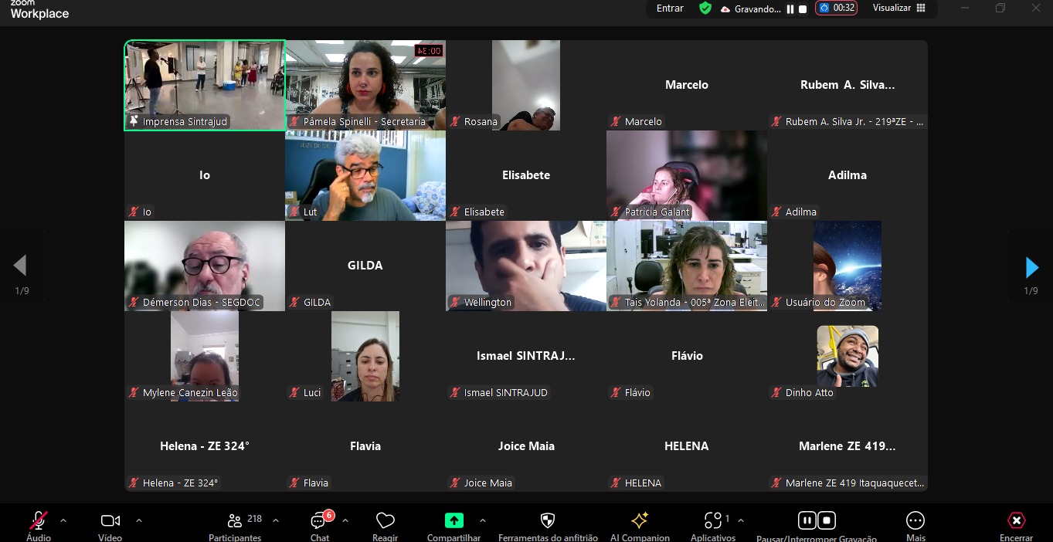The height and width of the screenshot is (542, 1053).
Task: Expand video options arrow next to Vídeo
Action: point(139,520)
